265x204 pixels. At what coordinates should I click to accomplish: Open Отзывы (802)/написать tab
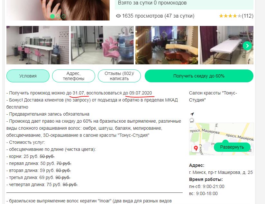[x=119, y=76]
